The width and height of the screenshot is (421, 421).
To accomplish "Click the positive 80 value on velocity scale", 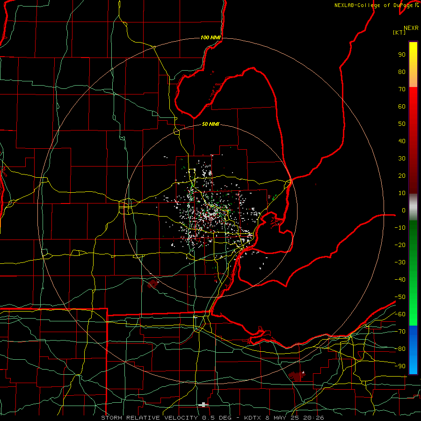I will pos(402,72).
